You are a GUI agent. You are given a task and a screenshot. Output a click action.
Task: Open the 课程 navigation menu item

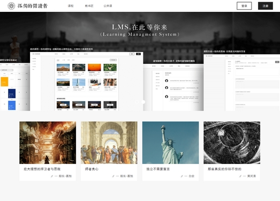tap(71, 6)
